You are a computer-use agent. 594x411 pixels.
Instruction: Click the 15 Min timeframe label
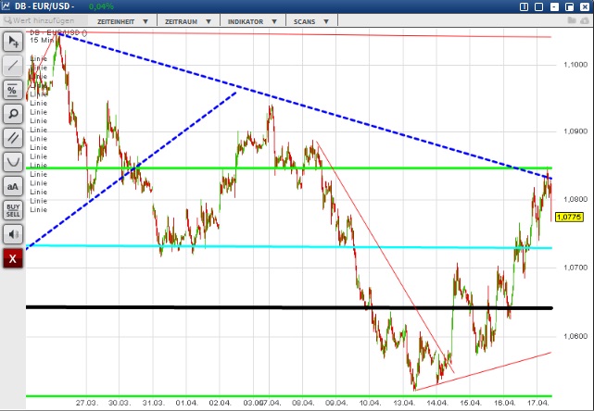tap(42, 40)
